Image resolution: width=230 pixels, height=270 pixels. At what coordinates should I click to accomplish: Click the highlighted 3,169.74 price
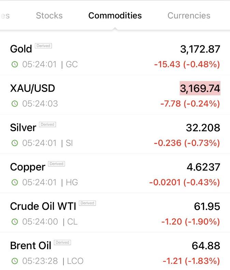pyautogui.click(x=200, y=88)
